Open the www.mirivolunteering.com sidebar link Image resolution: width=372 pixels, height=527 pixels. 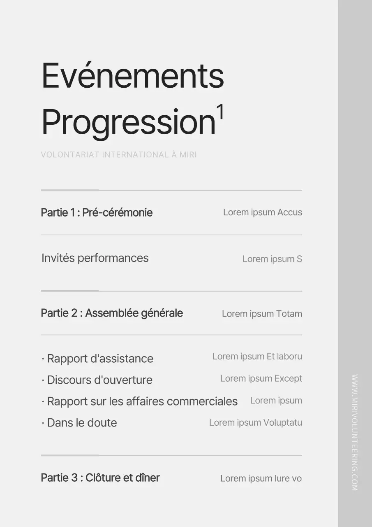pos(355,432)
